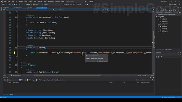The image size is (182, 102).
Task: Open the Entire Solution scope dropdown
Action: point(11,80)
